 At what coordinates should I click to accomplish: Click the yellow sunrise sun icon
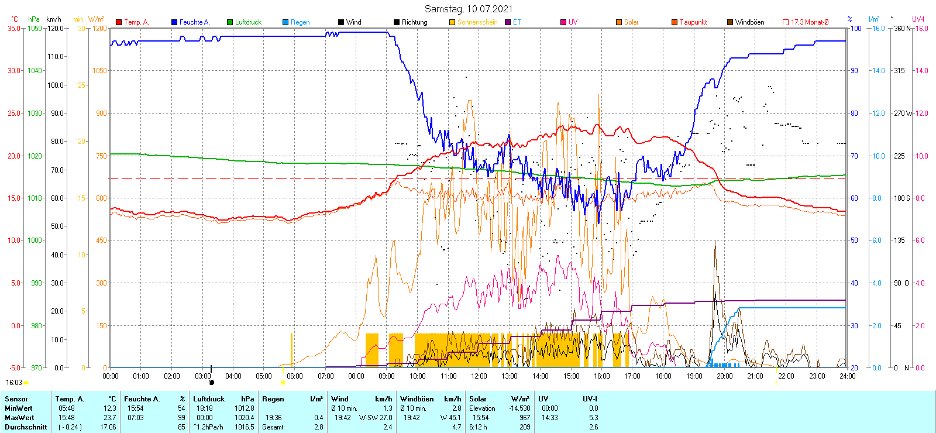point(283,383)
